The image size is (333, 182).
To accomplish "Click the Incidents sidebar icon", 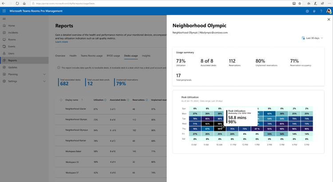I will [x=4, y=32].
